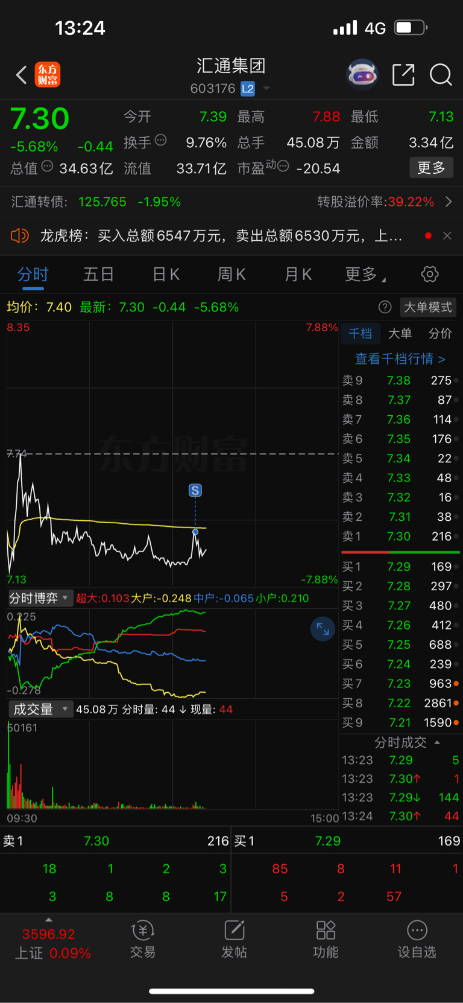The image size is (463, 1003).
Task: Expand stock code dropdown arrow
Action: [266, 89]
